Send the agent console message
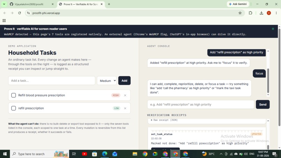Screen dimensions: 281x158 pos(263,104)
